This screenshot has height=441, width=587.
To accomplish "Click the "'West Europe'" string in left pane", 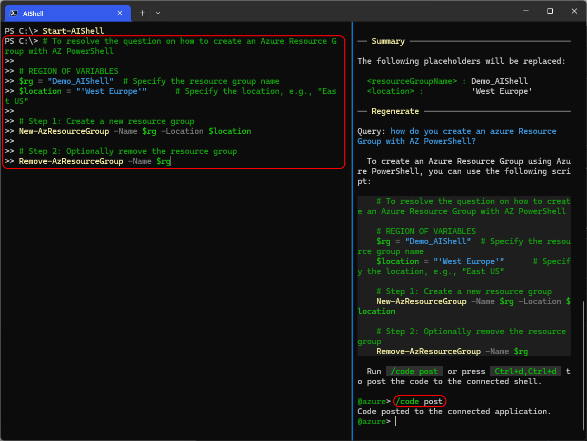I will click(x=111, y=91).
